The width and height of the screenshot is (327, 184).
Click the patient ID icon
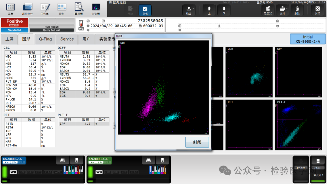(180, 26)
